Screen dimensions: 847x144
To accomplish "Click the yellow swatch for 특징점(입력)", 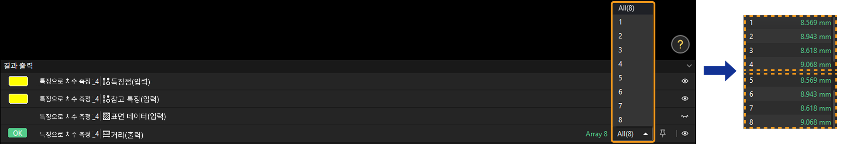I will (x=18, y=81).
